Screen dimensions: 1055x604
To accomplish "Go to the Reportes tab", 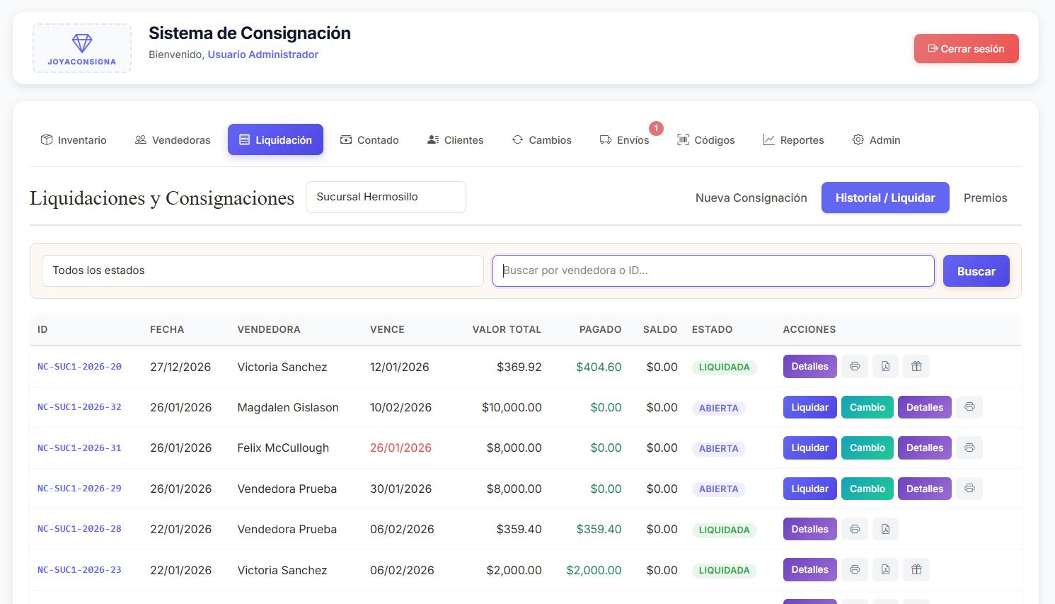I will click(793, 139).
